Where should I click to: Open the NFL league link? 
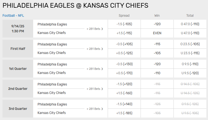(21, 16)
